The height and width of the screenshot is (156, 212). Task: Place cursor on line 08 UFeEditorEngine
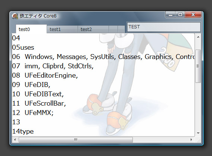click(x=45, y=75)
